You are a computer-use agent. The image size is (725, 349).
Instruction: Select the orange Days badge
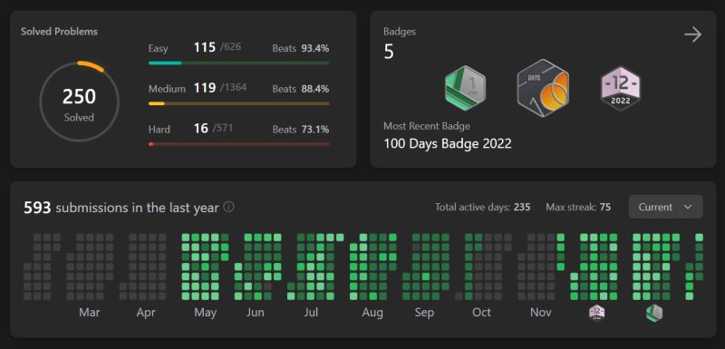(543, 87)
